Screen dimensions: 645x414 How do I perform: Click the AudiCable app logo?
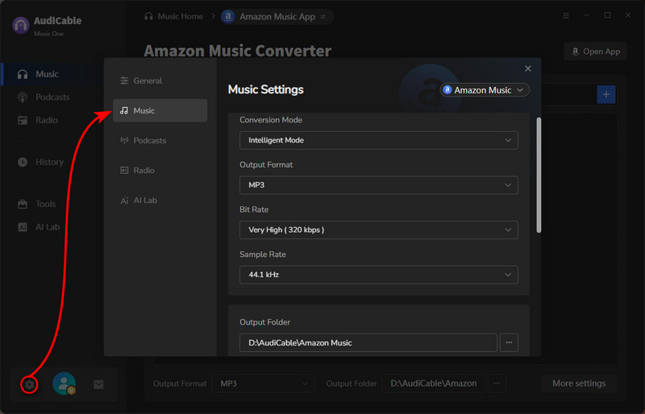click(21, 26)
